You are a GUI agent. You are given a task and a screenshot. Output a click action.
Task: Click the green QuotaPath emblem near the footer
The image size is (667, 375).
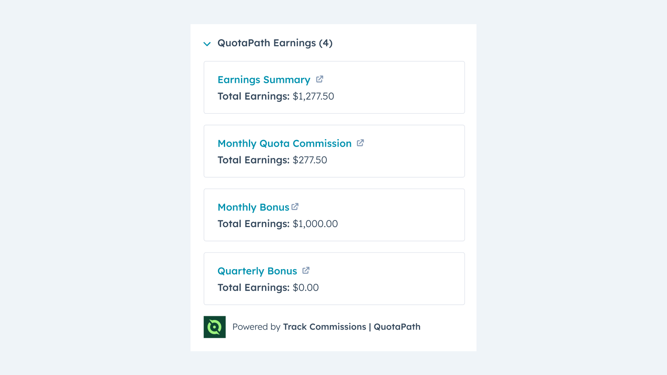215,327
